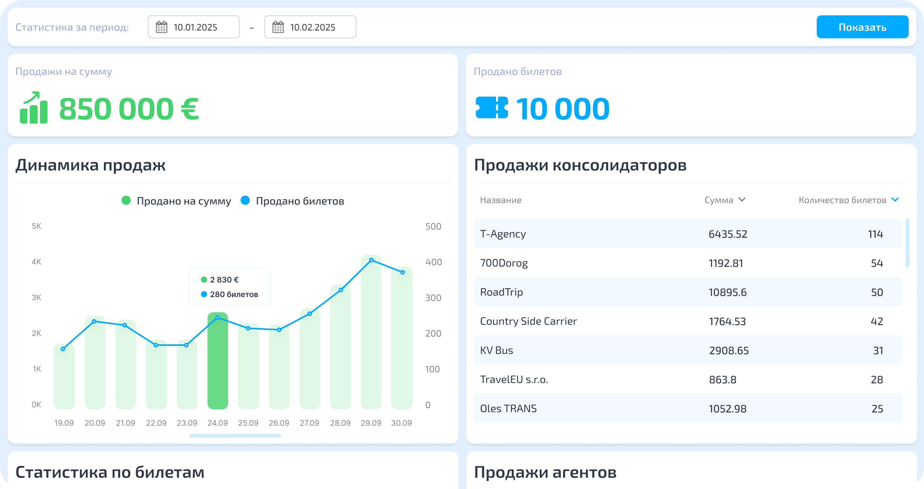Click the chart horizontal scrollbar
The width and height of the screenshot is (924, 489).
(235, 436)
